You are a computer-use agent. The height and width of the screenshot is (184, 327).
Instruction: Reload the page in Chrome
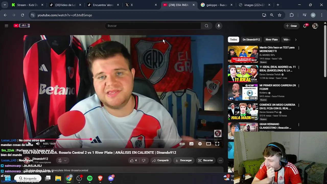(22, 15)
